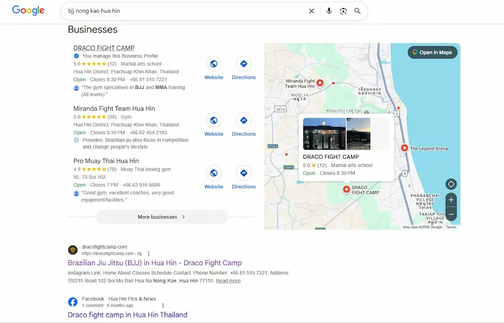Open the Website icon for Pro Muay Thai
The width and height of the screenshot is (504, 323).
[x=214, y=173]
